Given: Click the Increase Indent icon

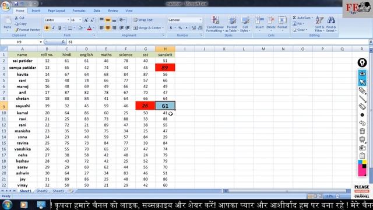Looking at the screenshot, I should pyautogui.click(x=128, y=28).
